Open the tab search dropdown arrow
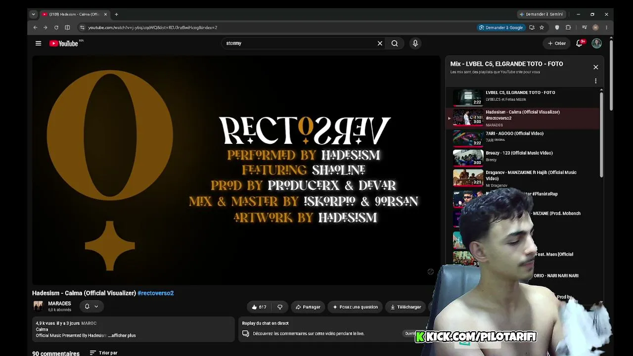Viewport: 633px width, 356px height. point(33,14)
